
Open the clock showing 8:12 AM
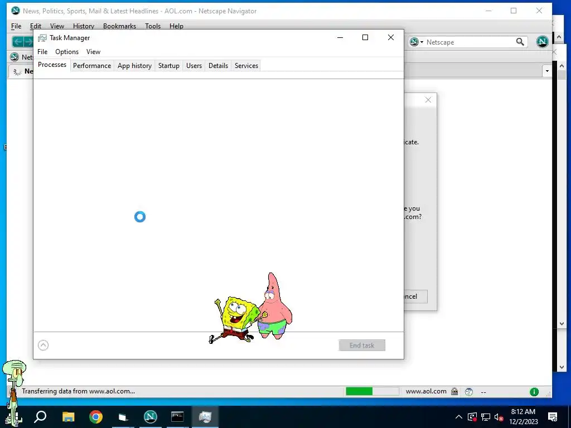tap(523, 417)
